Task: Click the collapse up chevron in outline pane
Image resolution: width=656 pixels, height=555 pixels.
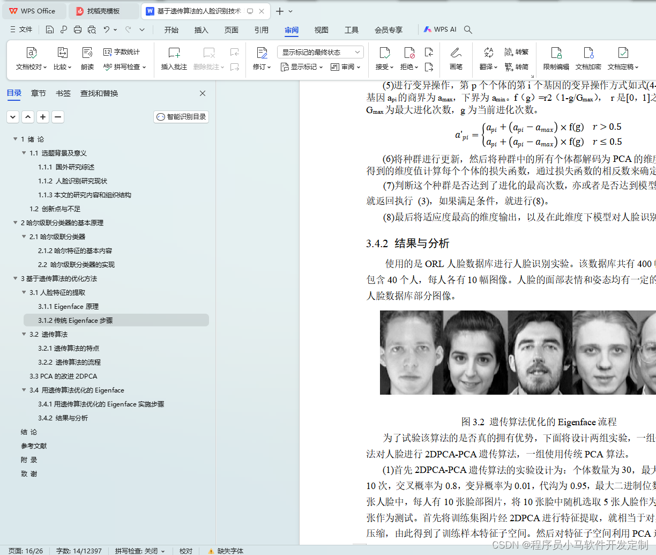Action: 28,116
